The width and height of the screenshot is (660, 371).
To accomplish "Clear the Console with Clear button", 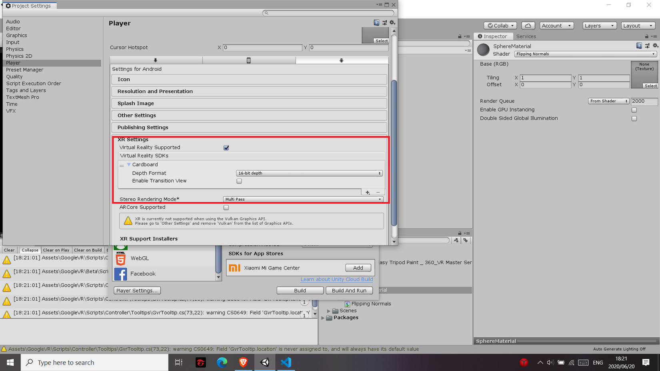I will click(9, 250).
